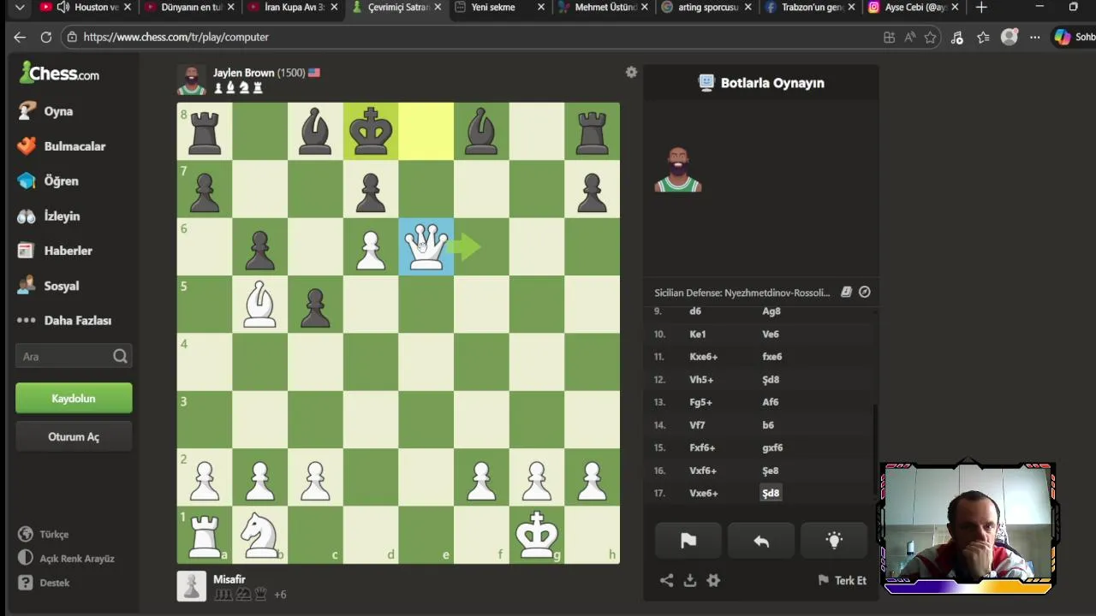
Task: Select move Fg5+ in move list
Action: [x=700, y=402]
